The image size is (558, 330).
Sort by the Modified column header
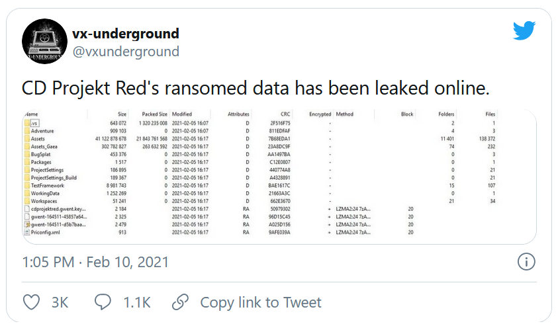point(182,114)
